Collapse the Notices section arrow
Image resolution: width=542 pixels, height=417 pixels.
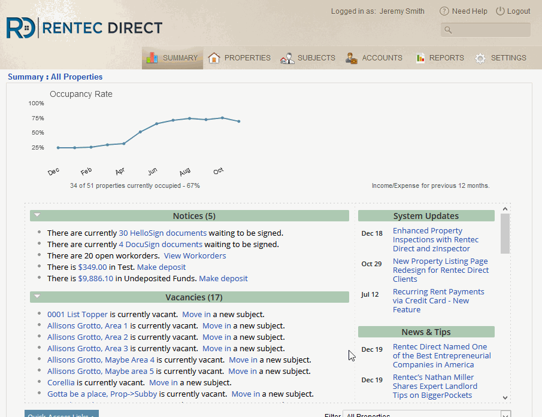37,214
